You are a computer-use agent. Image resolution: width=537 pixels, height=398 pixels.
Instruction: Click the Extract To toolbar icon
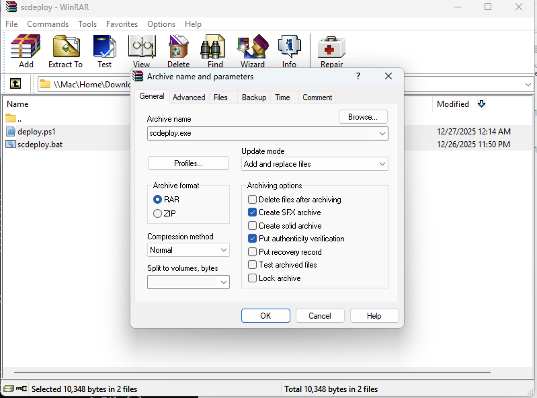click(66, 47)
